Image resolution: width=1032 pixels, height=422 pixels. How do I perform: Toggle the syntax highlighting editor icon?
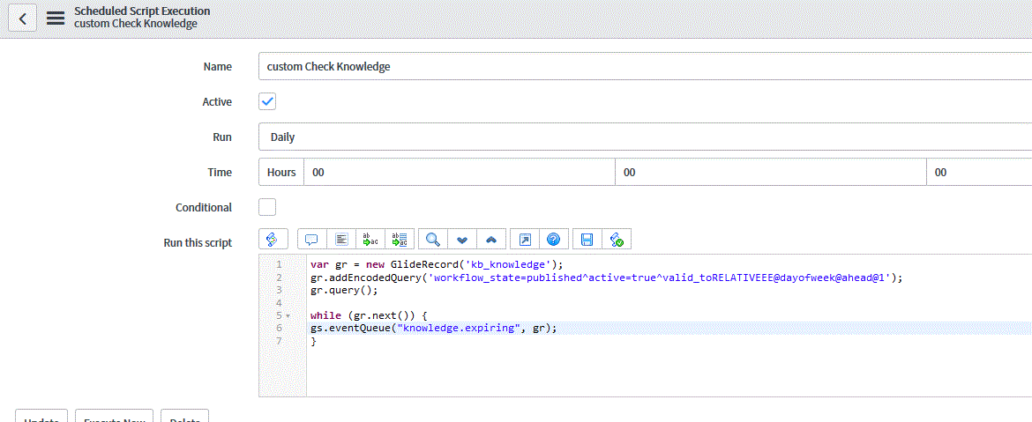tap(273, 240)
